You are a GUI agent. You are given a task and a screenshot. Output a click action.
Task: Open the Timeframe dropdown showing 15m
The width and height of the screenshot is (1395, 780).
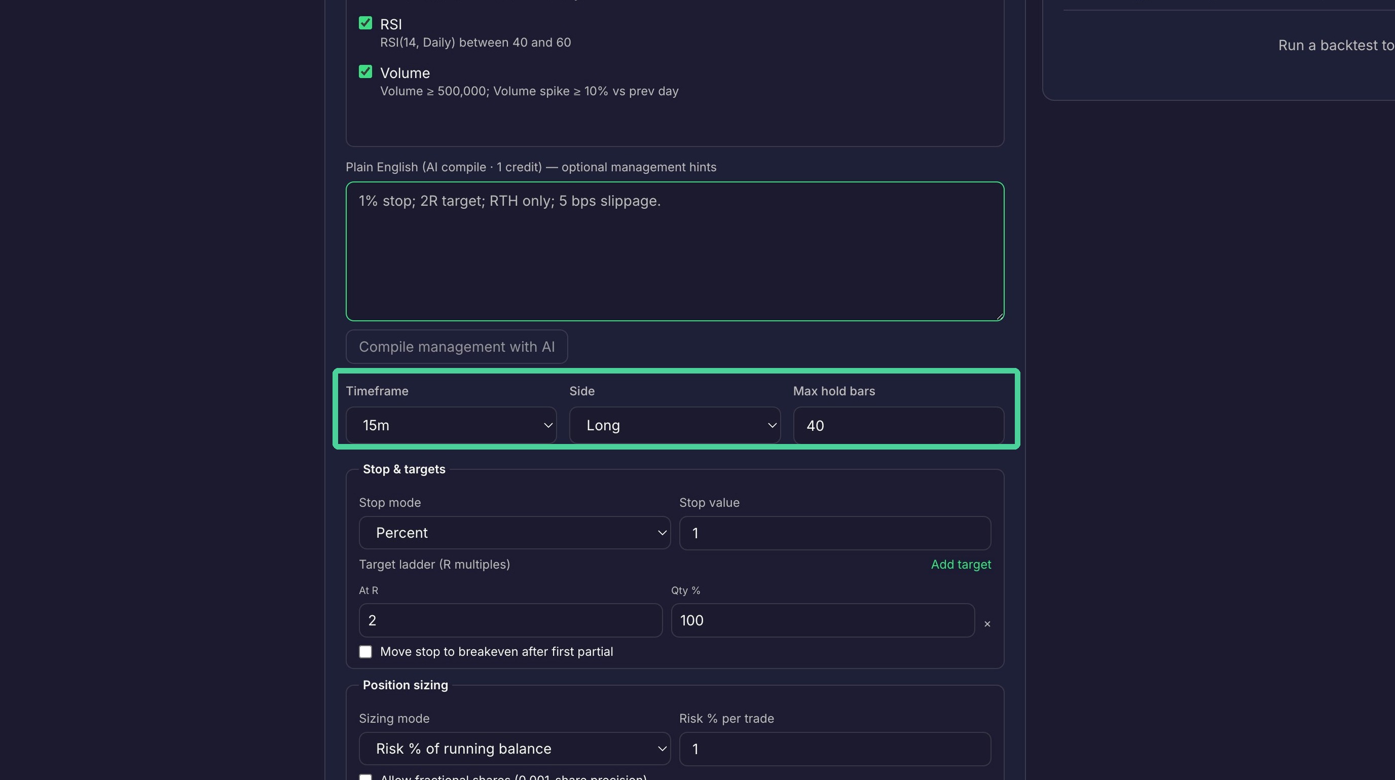click(451, 425)
